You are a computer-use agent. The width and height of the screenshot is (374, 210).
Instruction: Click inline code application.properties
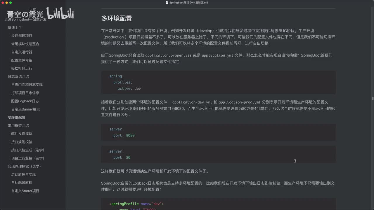click(168, 55)
